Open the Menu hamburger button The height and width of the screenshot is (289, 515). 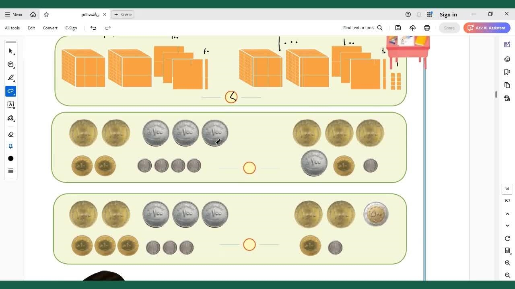[x=13, y=14]
